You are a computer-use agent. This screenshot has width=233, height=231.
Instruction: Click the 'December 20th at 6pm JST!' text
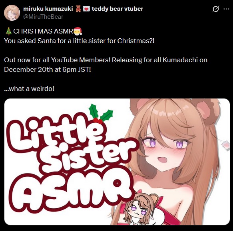tap(48, 69)
